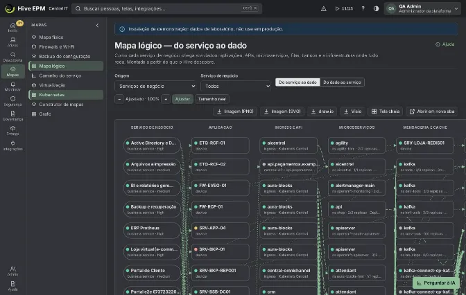This screenshot has width=466, height=295.
Task: Download the map as Imagem (SVG)
Action: click(282, 111)
